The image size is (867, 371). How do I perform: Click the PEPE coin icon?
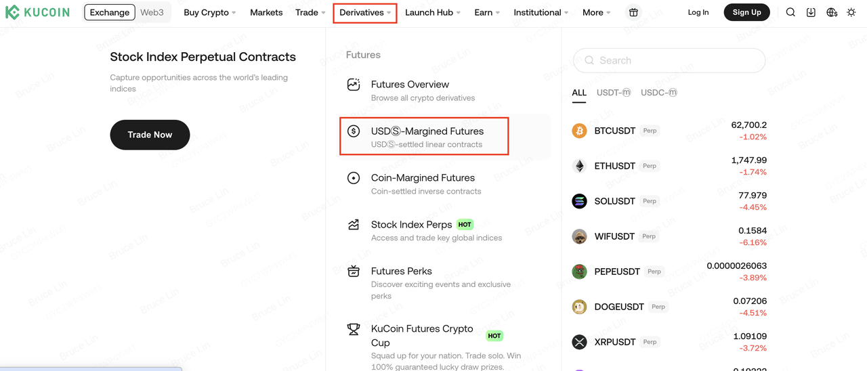point(579,271)
